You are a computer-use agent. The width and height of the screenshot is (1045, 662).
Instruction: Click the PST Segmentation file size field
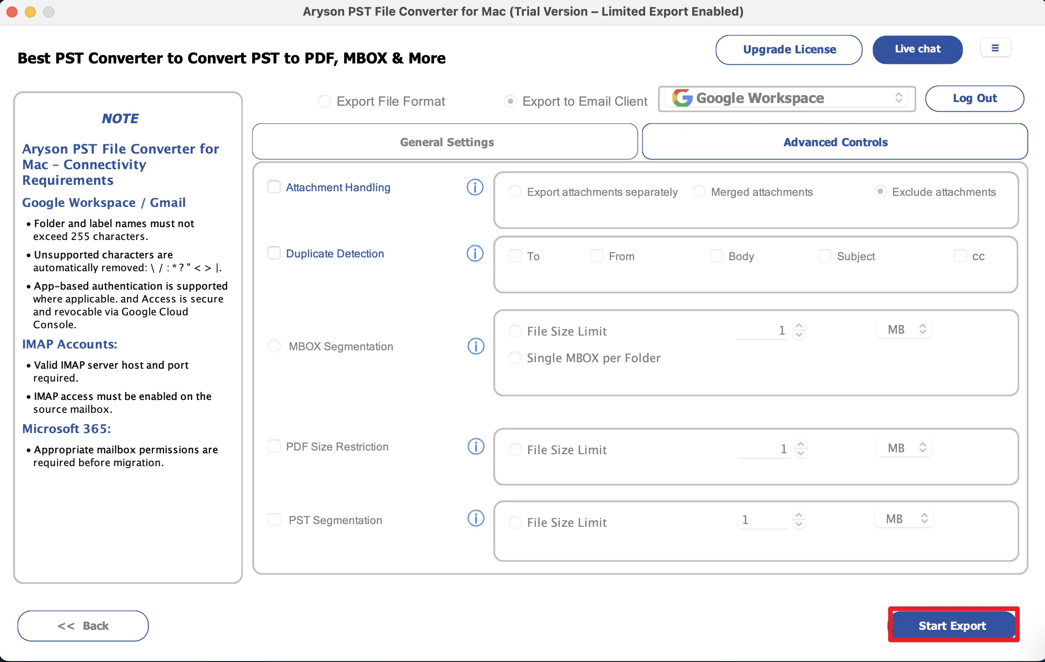coord(764,520)
